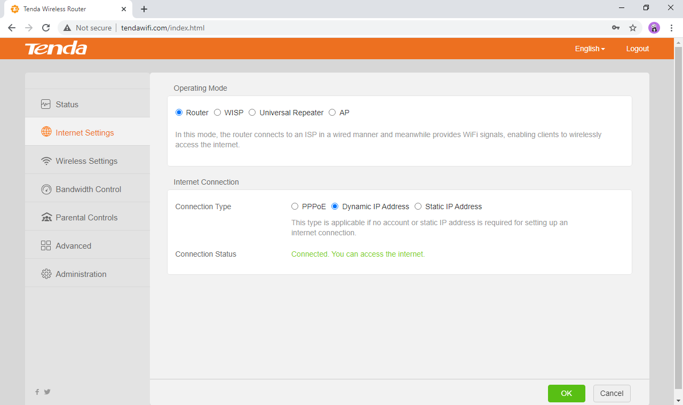Choose Dynamic IP Address connection type
This screenshot has height=405, width=683.
pyautogui.click(x=335, y=207)
